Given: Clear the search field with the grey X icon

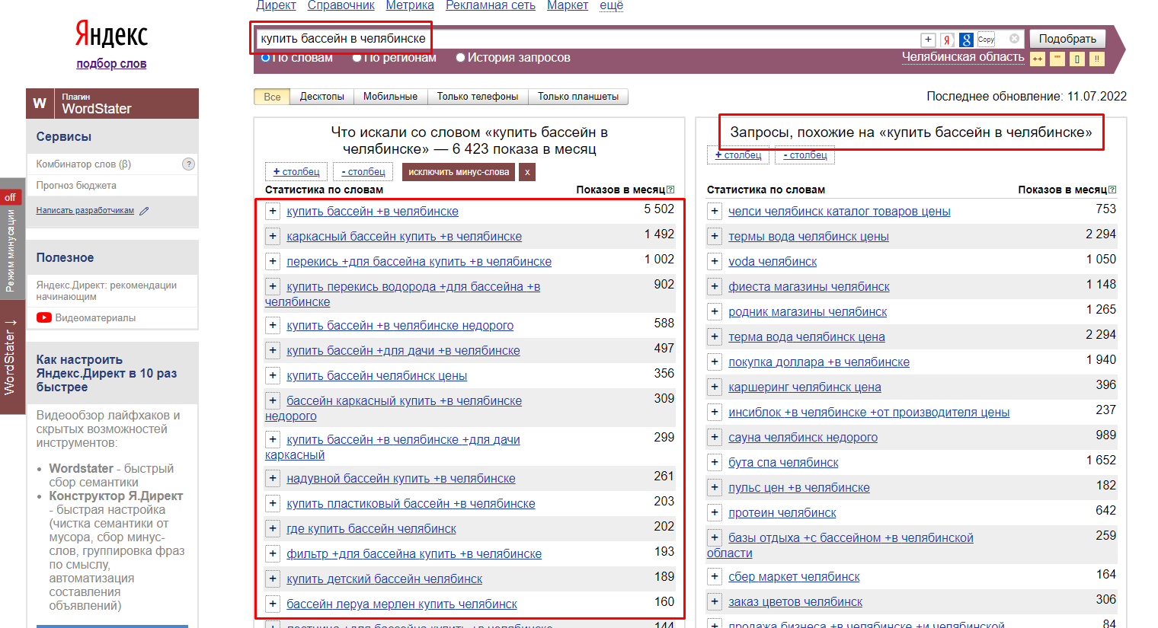Looking at the screenshot, I should [x=1014, y=39].
